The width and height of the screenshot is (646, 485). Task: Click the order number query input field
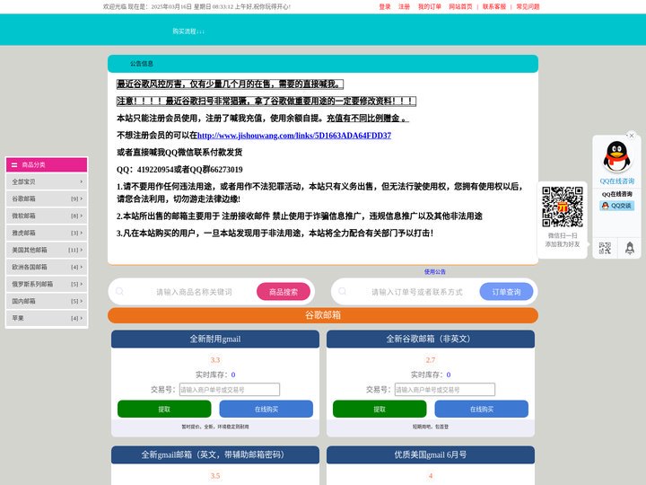point(416,292)
